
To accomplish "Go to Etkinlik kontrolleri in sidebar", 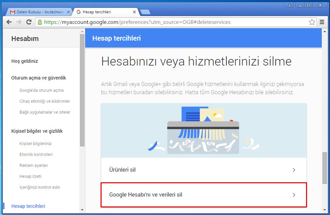I will (x=36, y=155).
